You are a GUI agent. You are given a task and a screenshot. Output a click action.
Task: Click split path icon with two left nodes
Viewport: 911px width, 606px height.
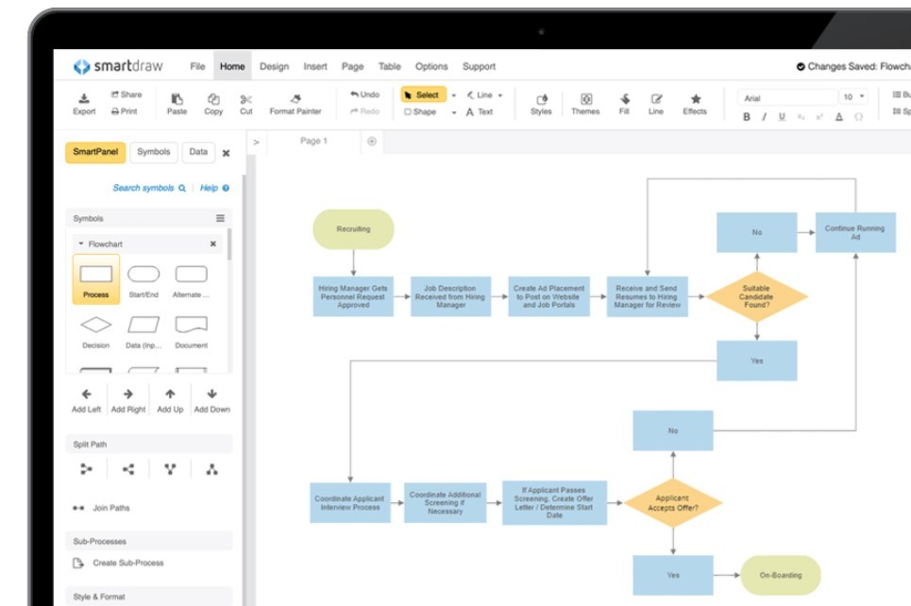[86, 469]
